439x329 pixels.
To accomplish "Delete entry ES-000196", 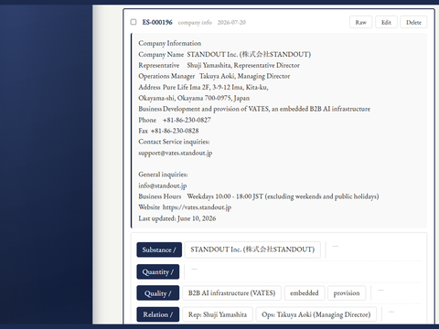I will click(413, 22).
